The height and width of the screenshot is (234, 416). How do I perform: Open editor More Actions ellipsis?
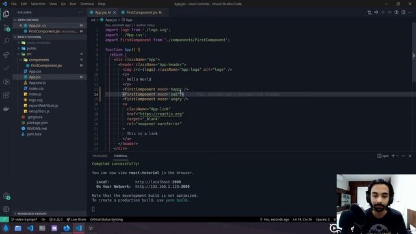pos(410,12)
